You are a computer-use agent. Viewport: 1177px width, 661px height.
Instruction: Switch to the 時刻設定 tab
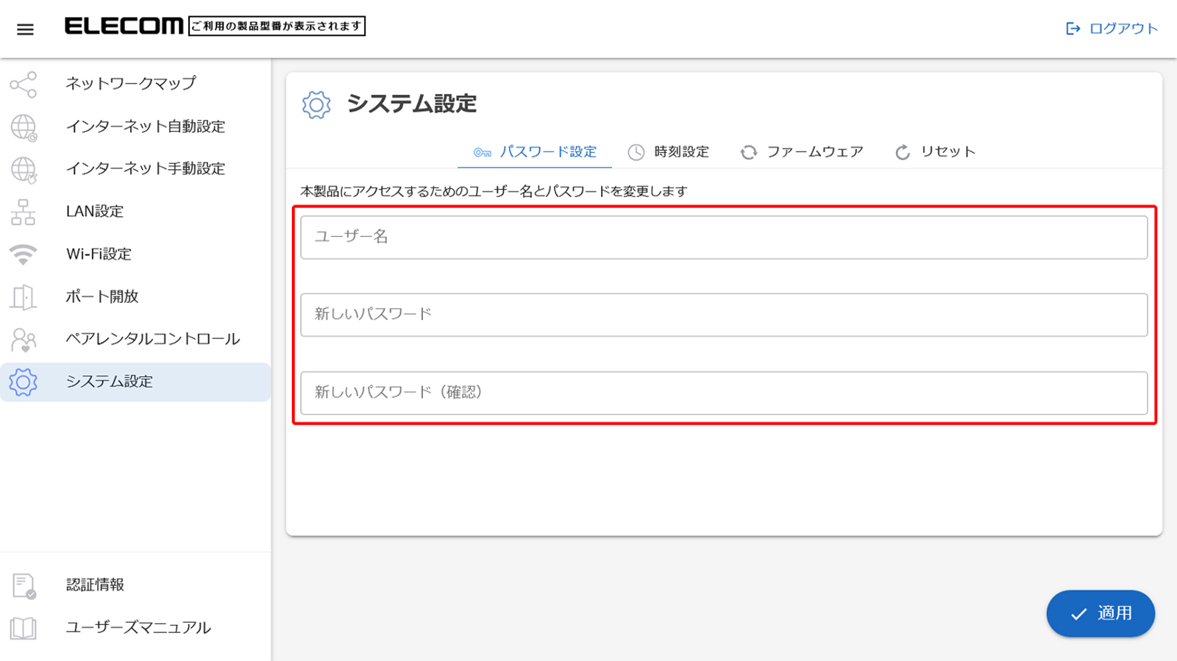point(668,152)
